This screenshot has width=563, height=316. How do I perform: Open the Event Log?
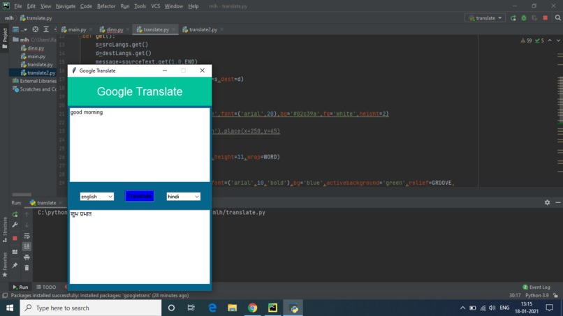tap(536, 287)
